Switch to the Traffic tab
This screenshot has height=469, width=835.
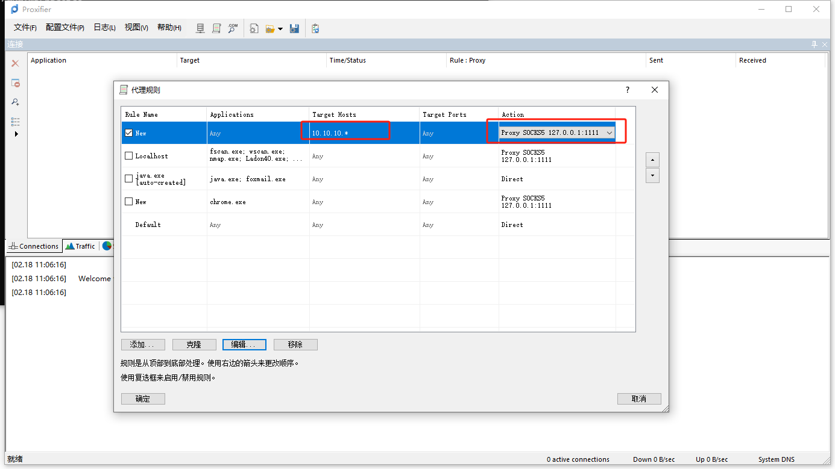(x=80, y=246)
